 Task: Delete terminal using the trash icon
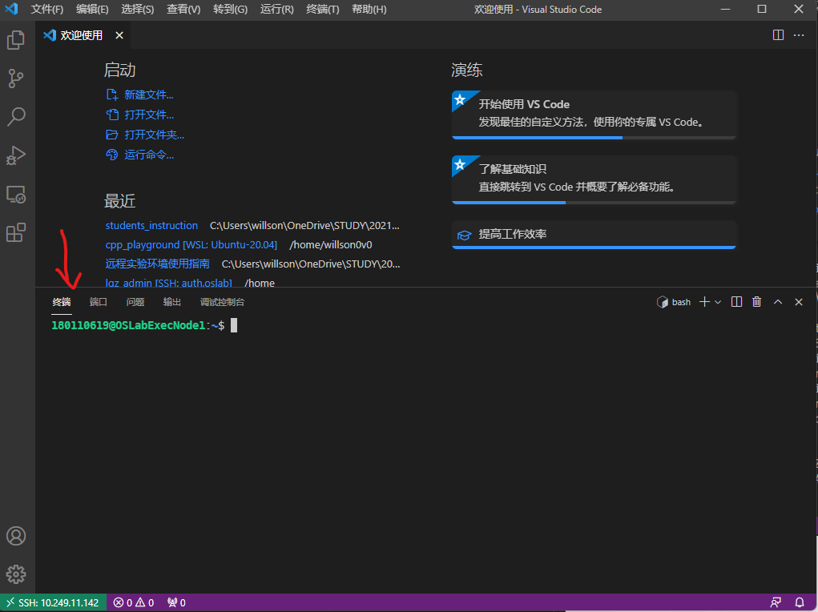pyautogui.click(x=757, y=302)
